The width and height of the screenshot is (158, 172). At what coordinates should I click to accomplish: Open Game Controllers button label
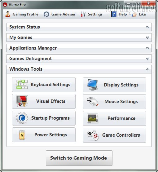[121, 135]
